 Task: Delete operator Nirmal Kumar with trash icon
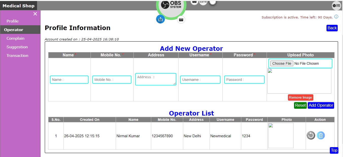(321, 136)
